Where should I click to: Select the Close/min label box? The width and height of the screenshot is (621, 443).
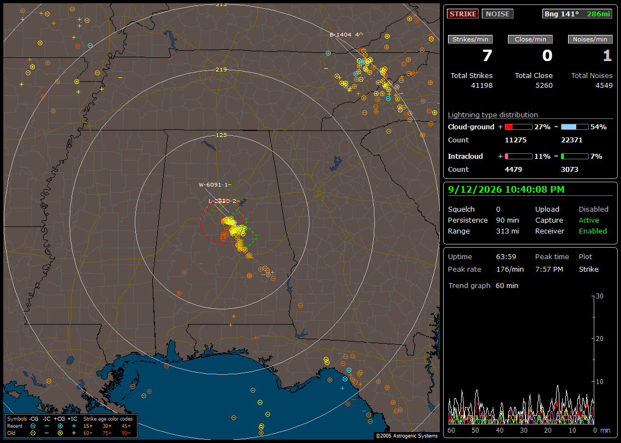point(530,39)
